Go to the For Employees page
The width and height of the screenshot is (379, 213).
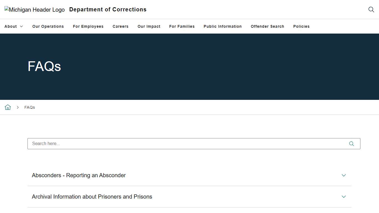tap(88, 26)
